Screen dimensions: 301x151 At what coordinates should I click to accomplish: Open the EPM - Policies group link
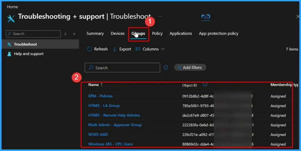(101, 96)
